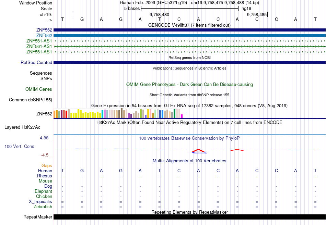Screen dimensions: 326x225
Task: Click the chr19: ruler label
Action: tap(46, 14)
